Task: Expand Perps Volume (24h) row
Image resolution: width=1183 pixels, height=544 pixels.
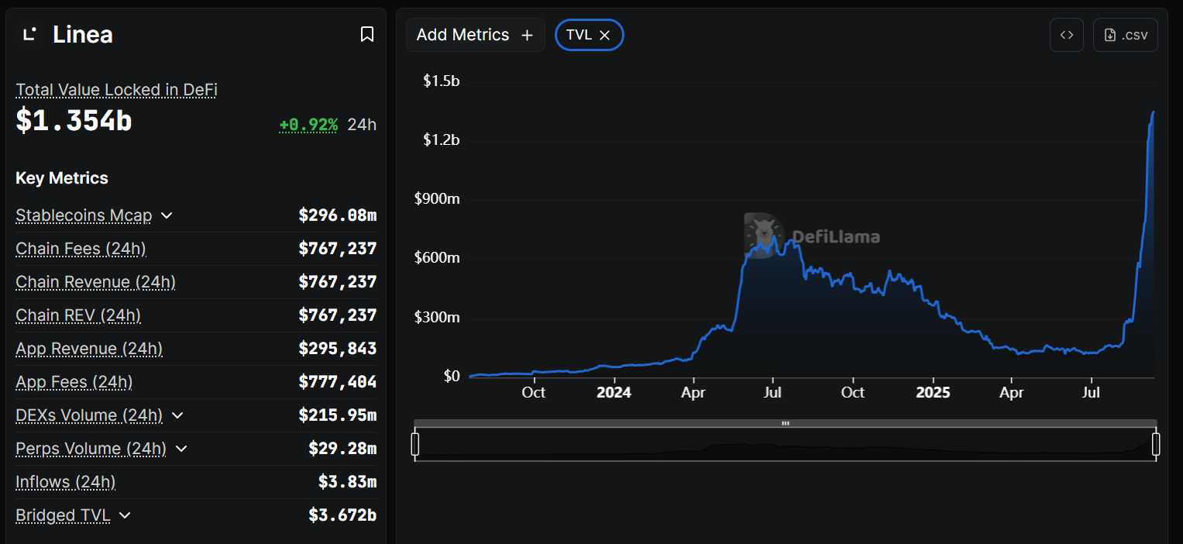Action: click(x=181, y=449)
